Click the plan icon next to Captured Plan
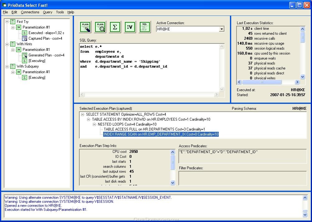 coord(25,38)
